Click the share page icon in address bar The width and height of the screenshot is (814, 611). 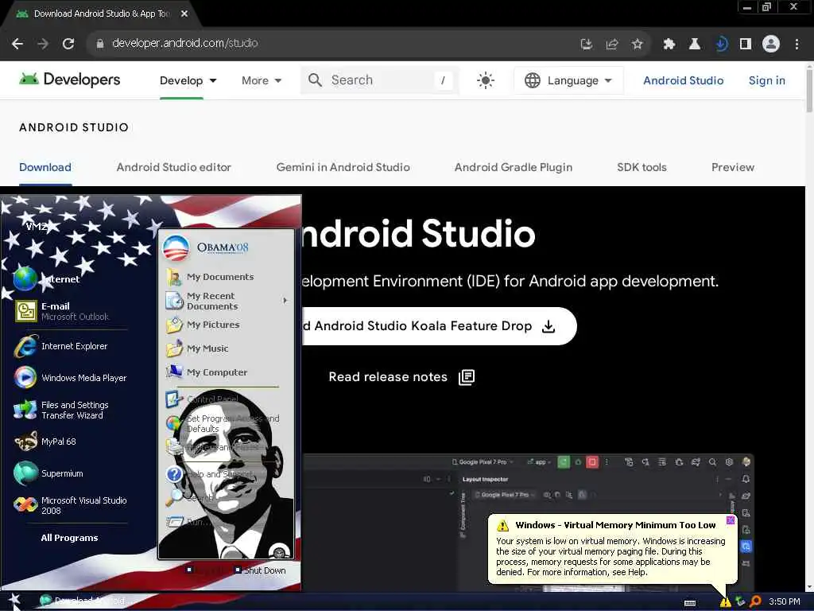tap(612, 45)
